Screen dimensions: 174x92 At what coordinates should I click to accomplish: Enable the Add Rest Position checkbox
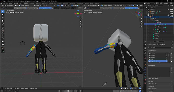coord(149,78)
